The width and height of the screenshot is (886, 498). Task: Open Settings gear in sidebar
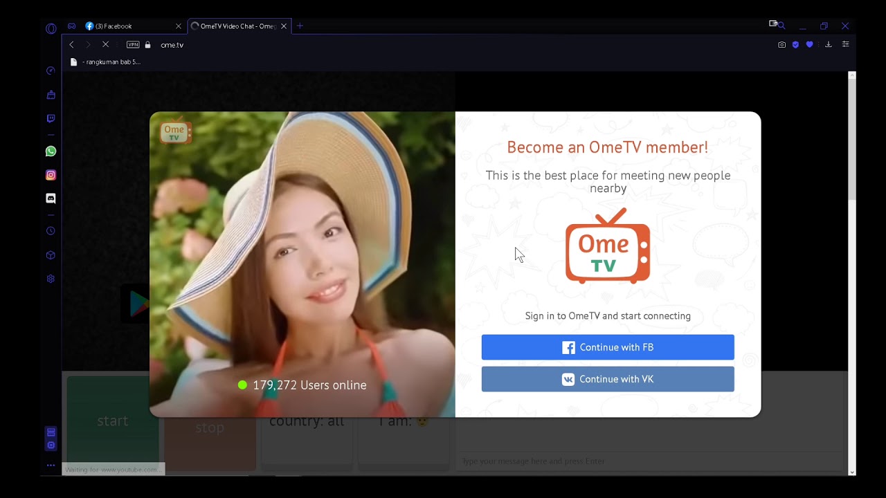pyautogui.click(x=51, y=279)
